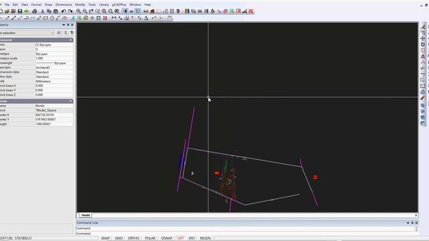This screenshot has width=429, height=241.
Task: Click the red hatch icon in second toolbar
Action: (x=105, y=18)
